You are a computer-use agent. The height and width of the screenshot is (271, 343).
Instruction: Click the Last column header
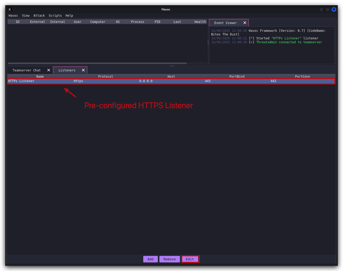[x=177, y=22]
